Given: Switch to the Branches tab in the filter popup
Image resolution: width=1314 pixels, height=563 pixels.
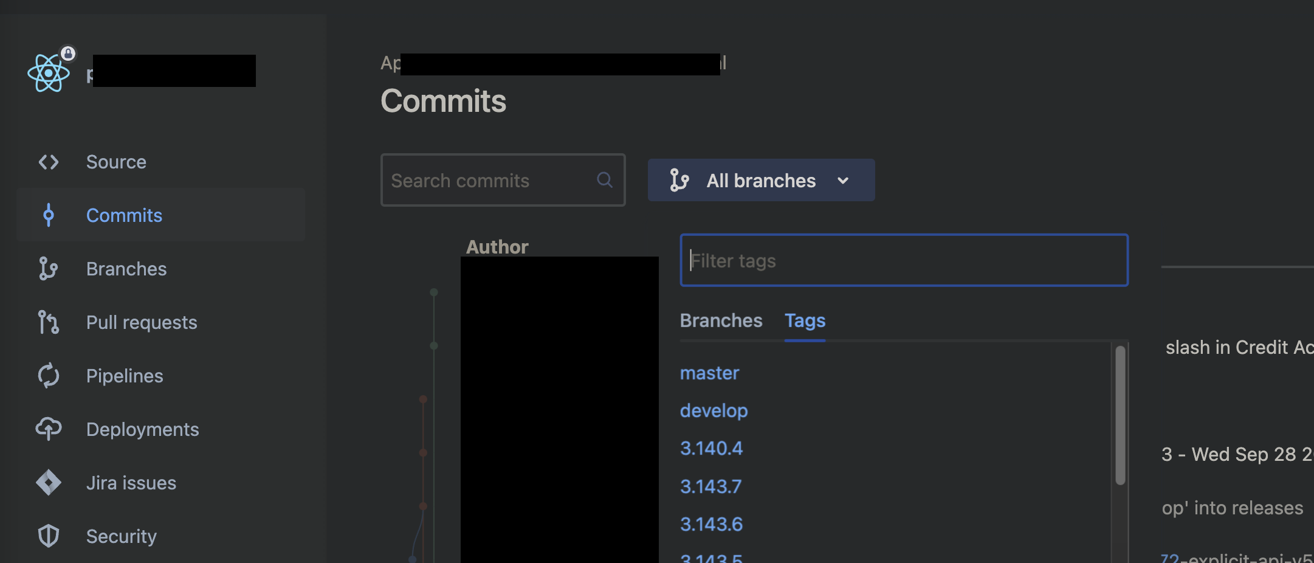Looking at the screenshot, I should (x=721, y=320).
